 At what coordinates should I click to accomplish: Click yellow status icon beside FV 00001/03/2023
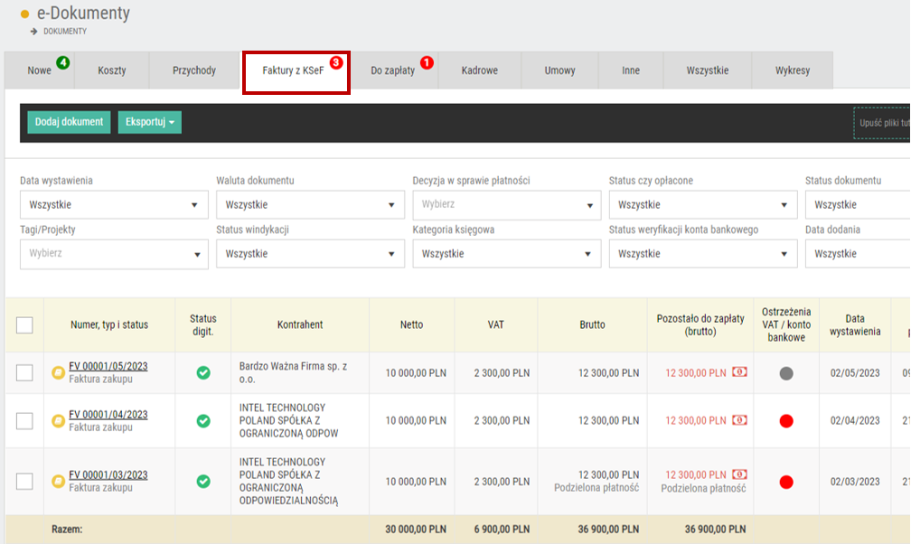[x=58, y=482]
